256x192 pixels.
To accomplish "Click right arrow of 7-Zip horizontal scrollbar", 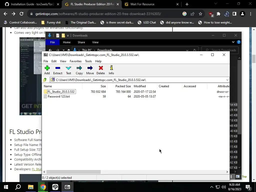I will pyautogui.click(x=227, y=172).
